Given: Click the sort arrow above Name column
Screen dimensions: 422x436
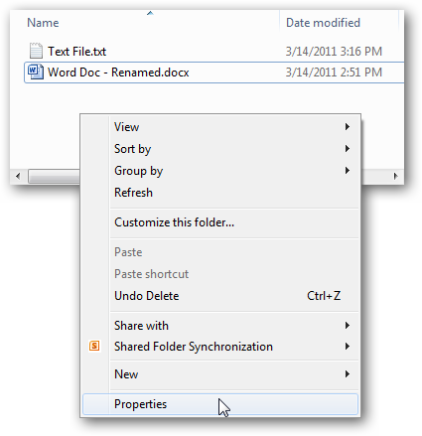Looking at the screenshot, I should 150,13.
